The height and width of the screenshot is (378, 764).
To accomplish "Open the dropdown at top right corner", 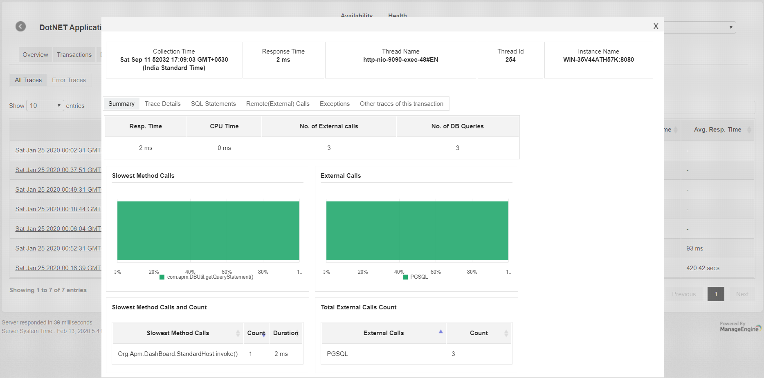I will pyautogui.click(x=700, y=27).
